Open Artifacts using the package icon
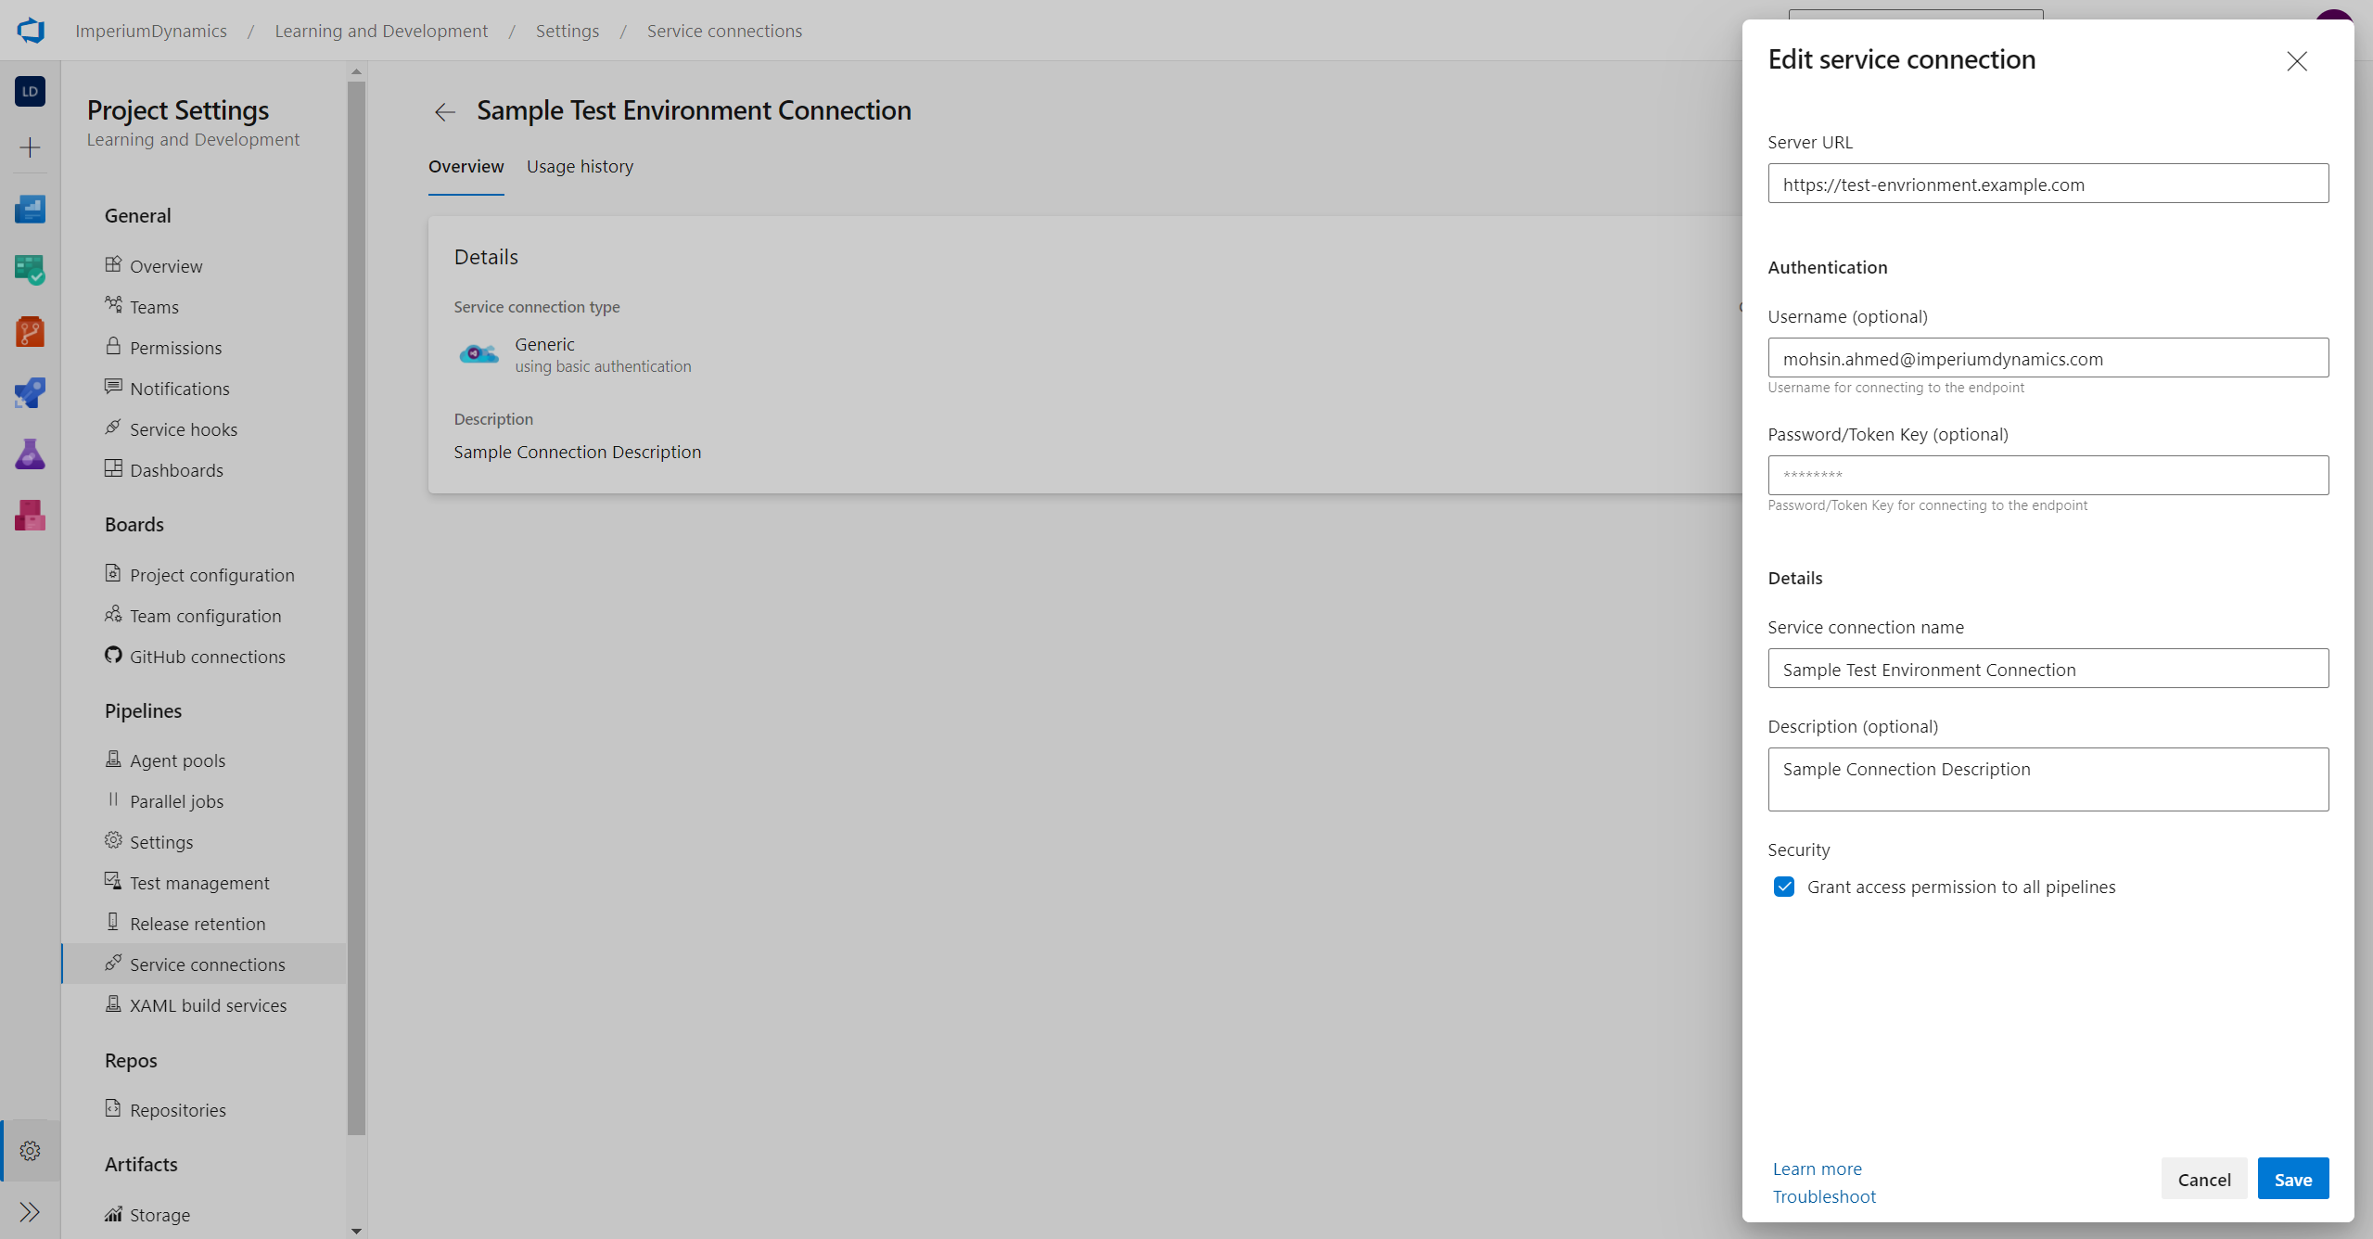 tap(30, 517)
